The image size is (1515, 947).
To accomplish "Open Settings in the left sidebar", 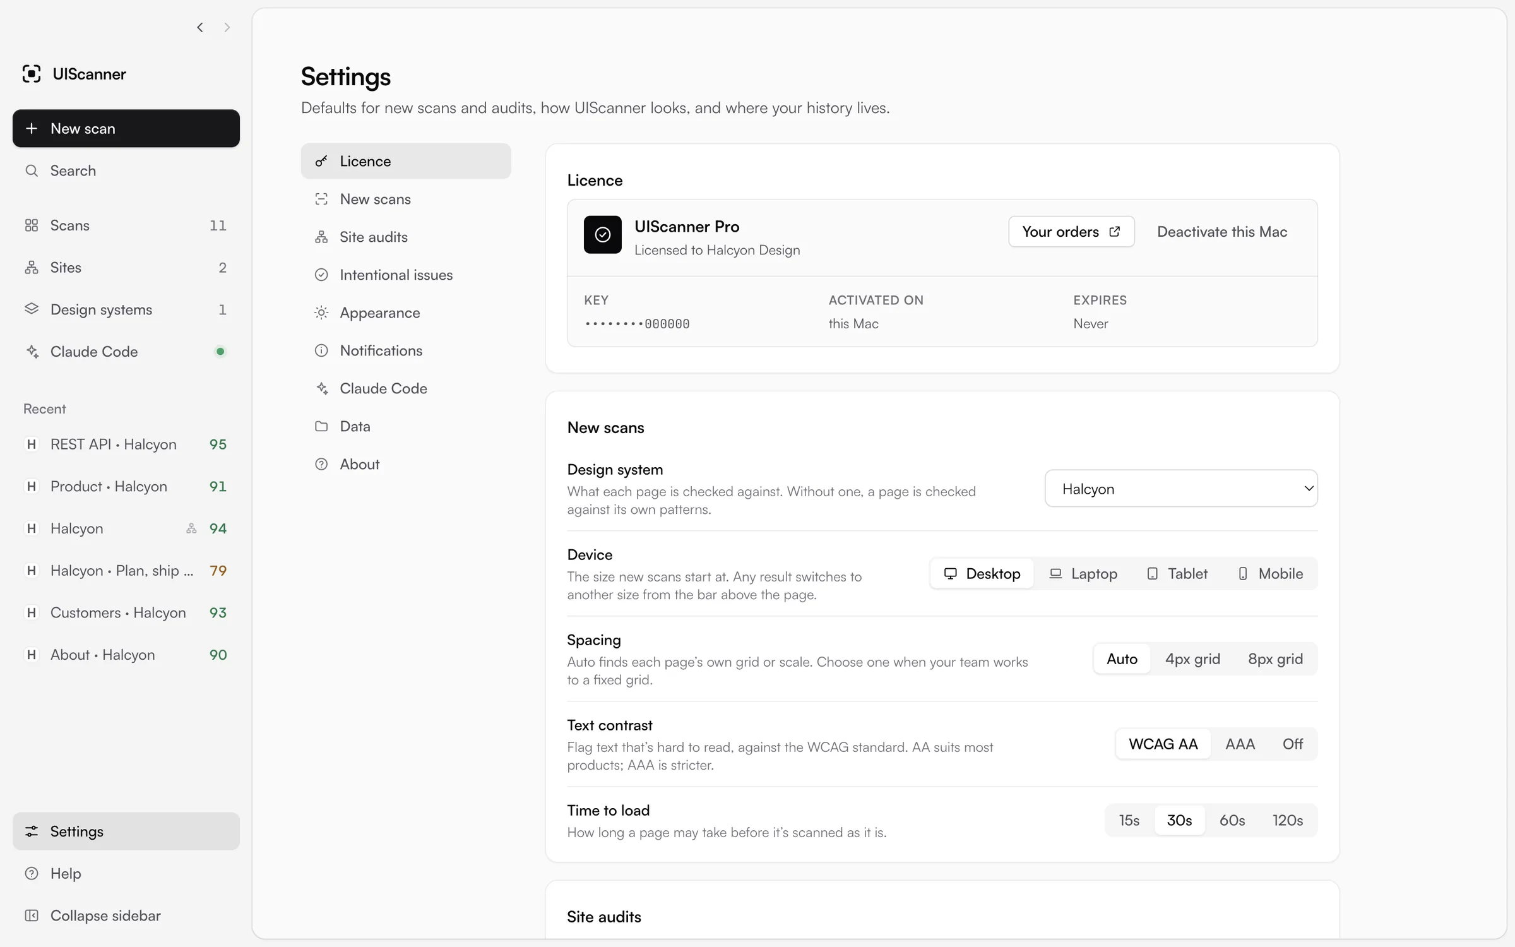I will 126,831.
